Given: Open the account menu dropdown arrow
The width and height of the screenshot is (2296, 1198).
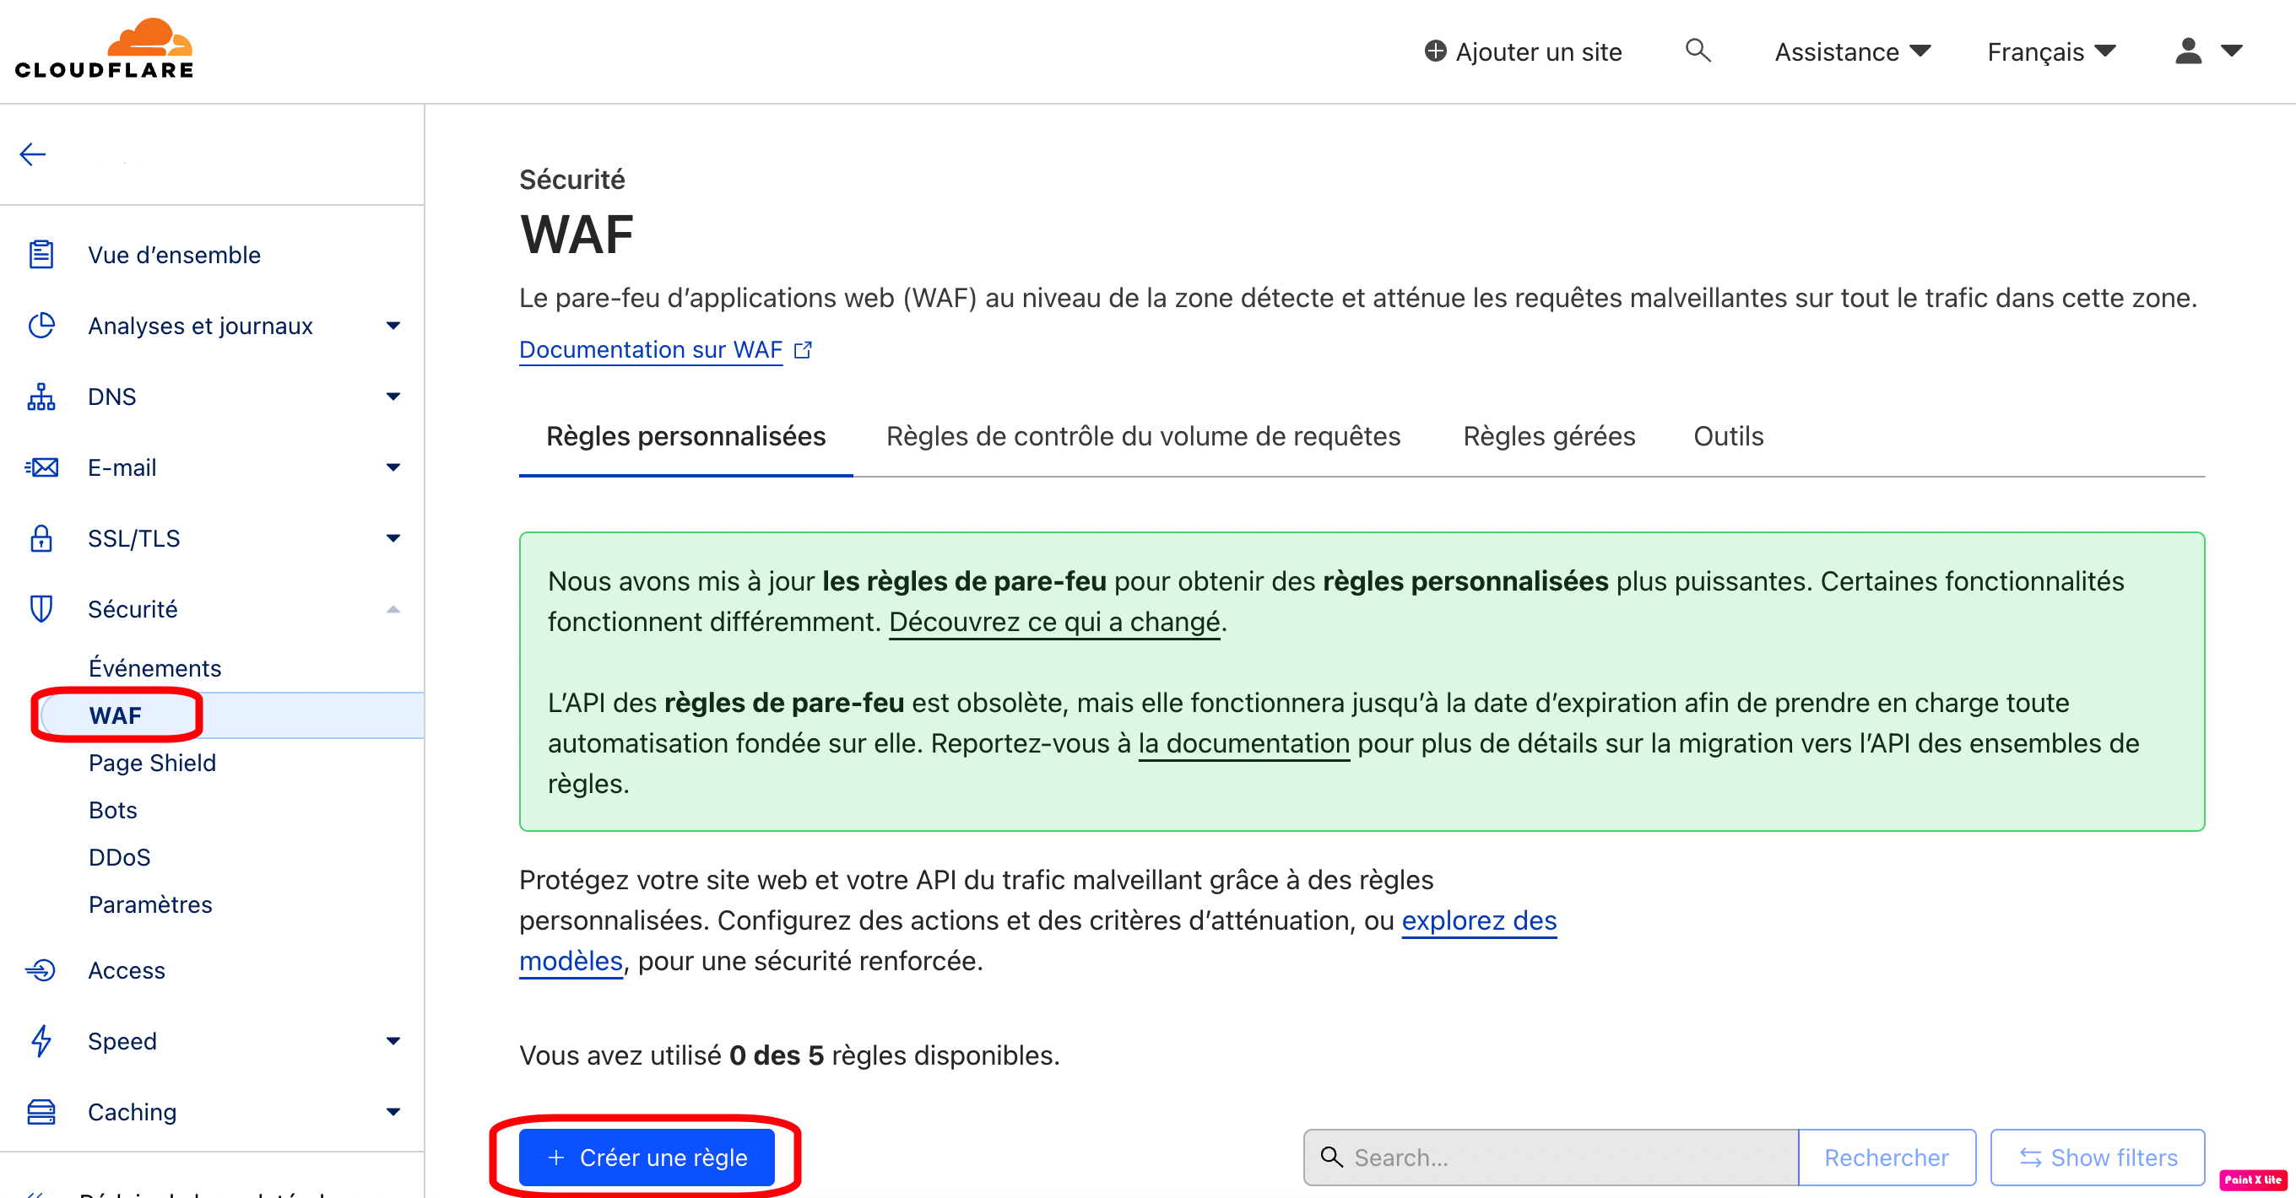Looking at the screenshot, I should (x=2231, y=51).
